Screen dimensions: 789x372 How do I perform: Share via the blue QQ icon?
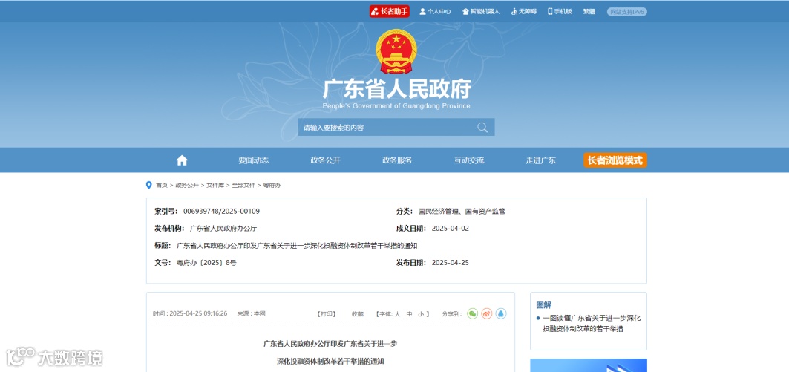[x=501, y=313]
